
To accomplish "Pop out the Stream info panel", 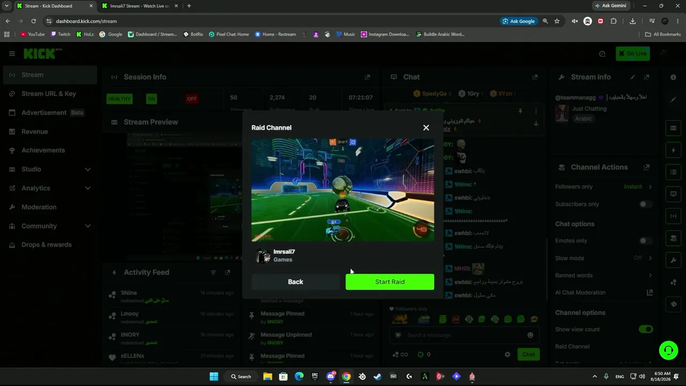I will [647, 77].
